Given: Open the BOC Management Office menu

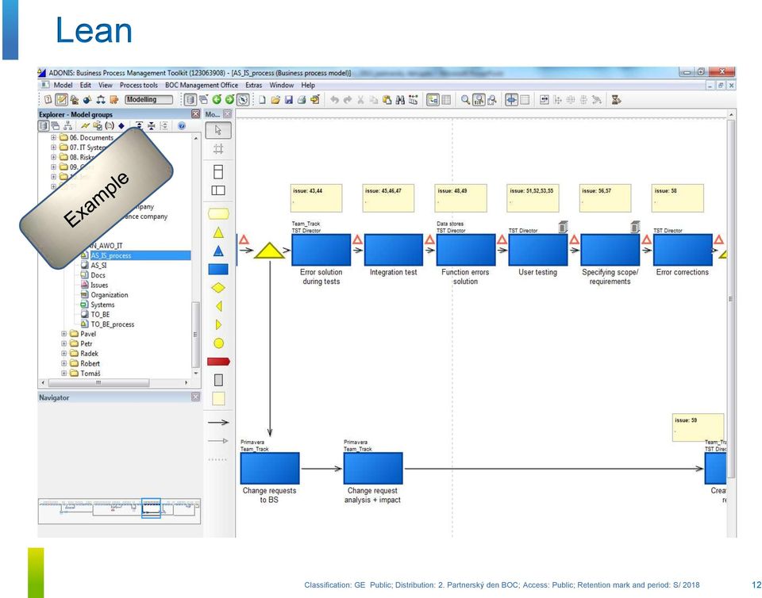Looking at the screenshot, I should click(x=201, y=85).
